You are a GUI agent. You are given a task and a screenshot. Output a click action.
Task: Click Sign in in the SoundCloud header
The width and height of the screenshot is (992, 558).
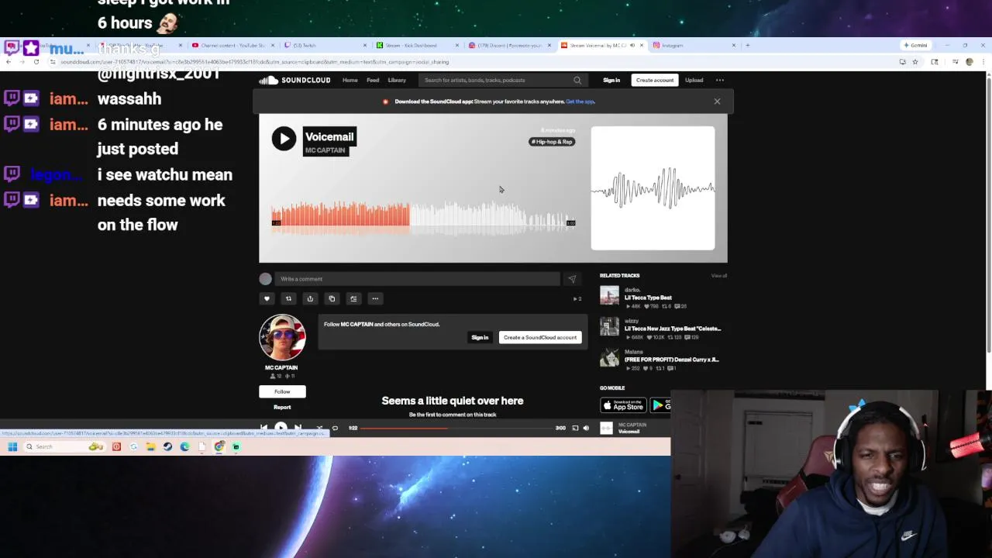[x=611, y=80]
